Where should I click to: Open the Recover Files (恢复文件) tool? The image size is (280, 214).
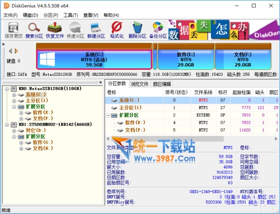pos(55,30)
